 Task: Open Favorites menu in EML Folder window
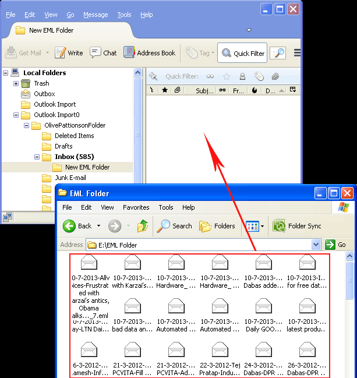point(136,207)
